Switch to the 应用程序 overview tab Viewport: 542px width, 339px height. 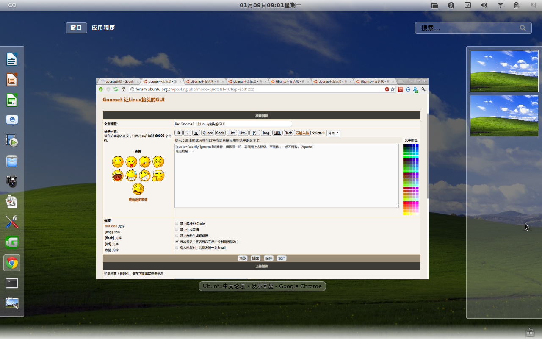point(103,28)
